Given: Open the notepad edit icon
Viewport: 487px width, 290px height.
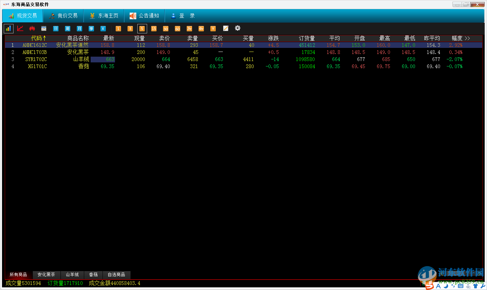Looking at the screenshot, I should [226, 28].
